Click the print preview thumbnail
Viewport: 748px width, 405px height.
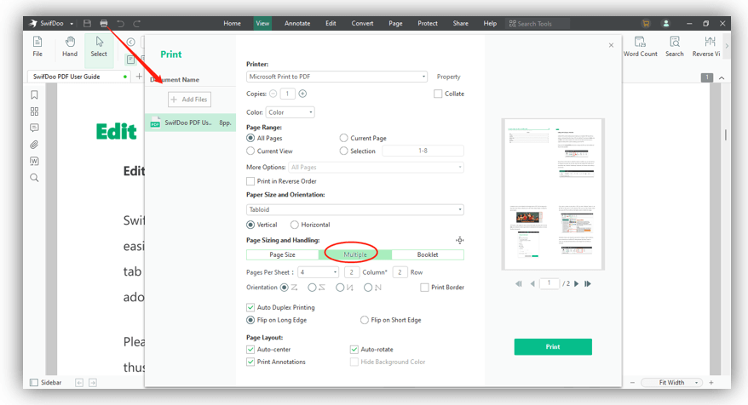click(x=553, y=194)
